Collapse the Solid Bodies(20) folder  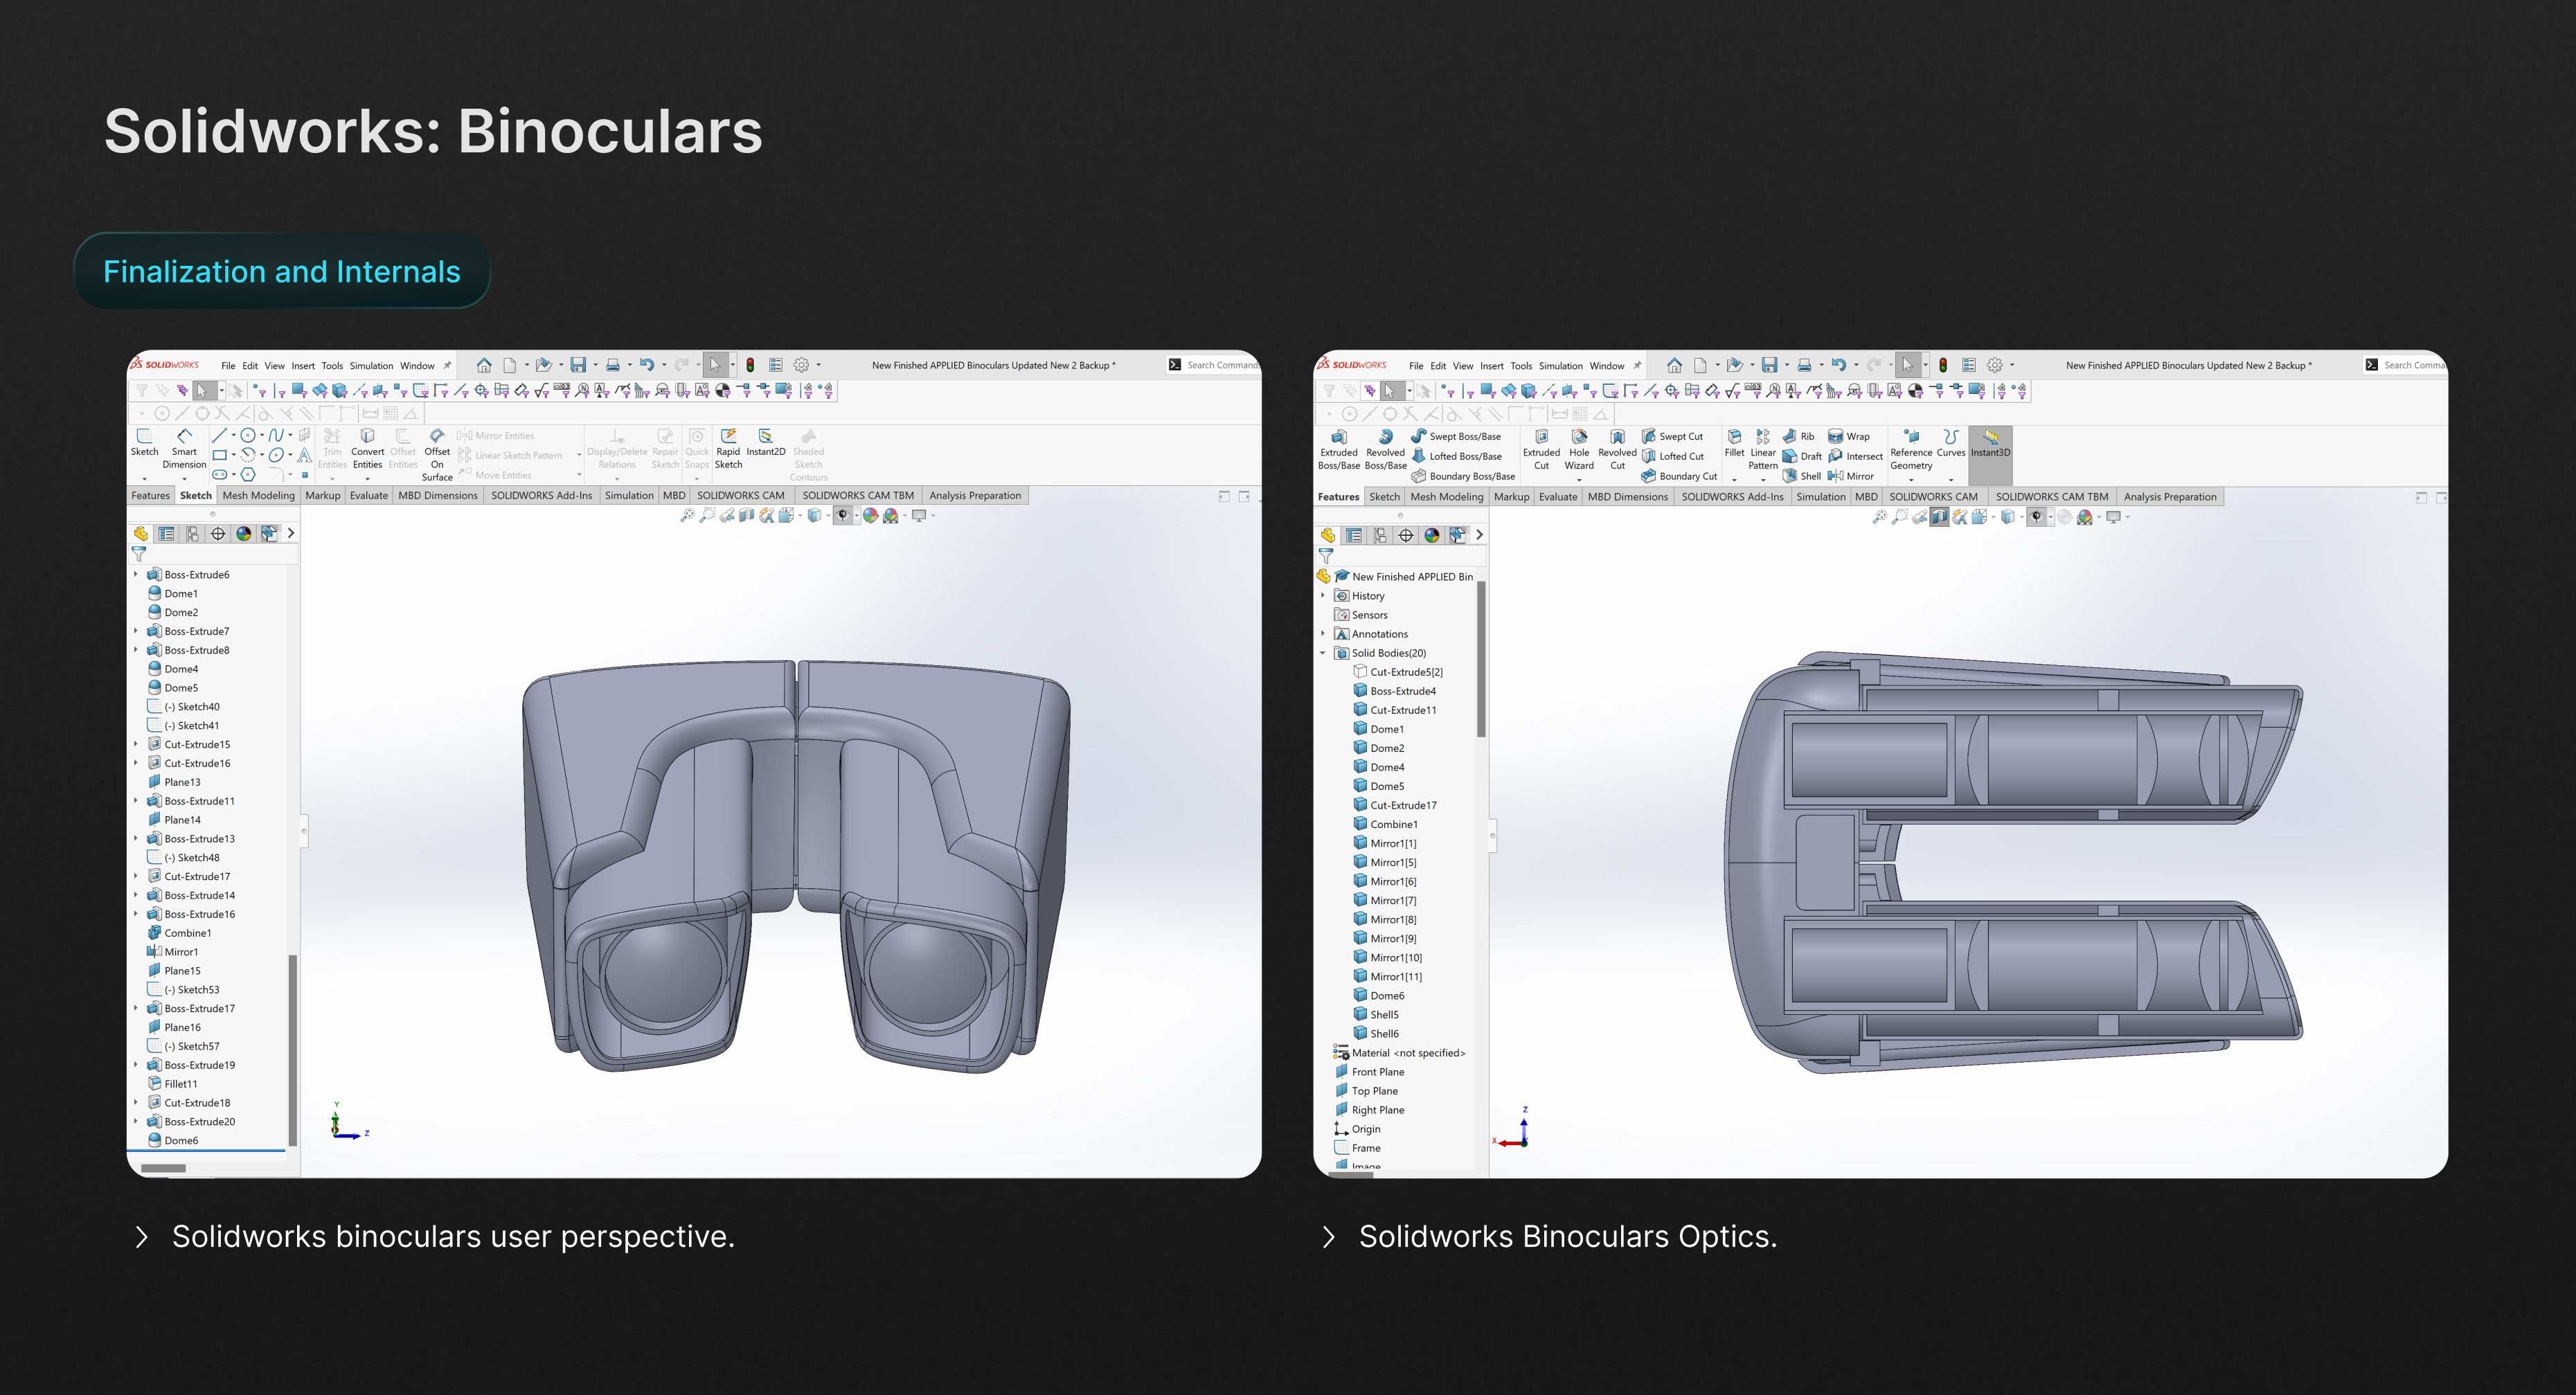tap(1323, 653)
